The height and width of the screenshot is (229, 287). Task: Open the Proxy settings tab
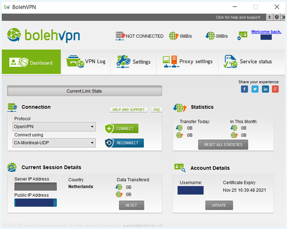(x=188, y=62)
